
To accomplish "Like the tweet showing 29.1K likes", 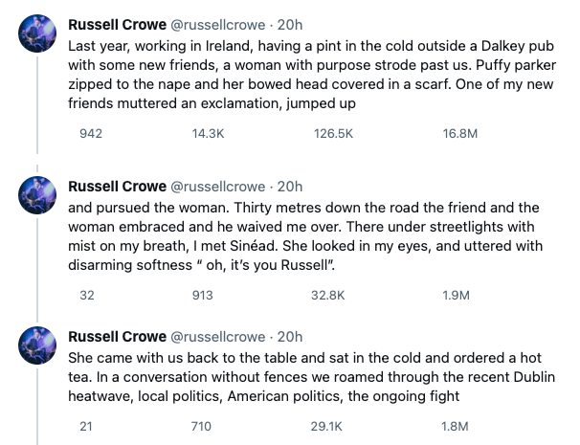I will point(327,426).
